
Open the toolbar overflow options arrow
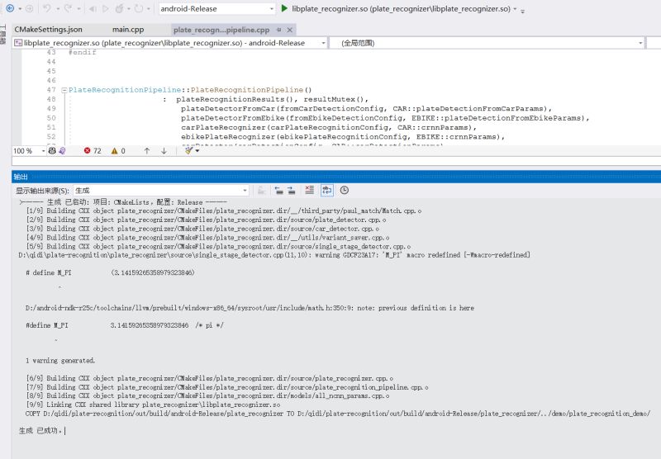523,12
